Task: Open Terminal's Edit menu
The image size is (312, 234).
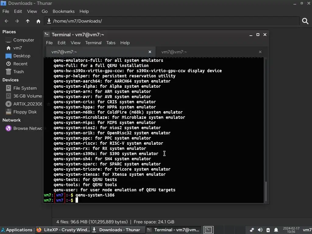Action: [x=62, y=43]
